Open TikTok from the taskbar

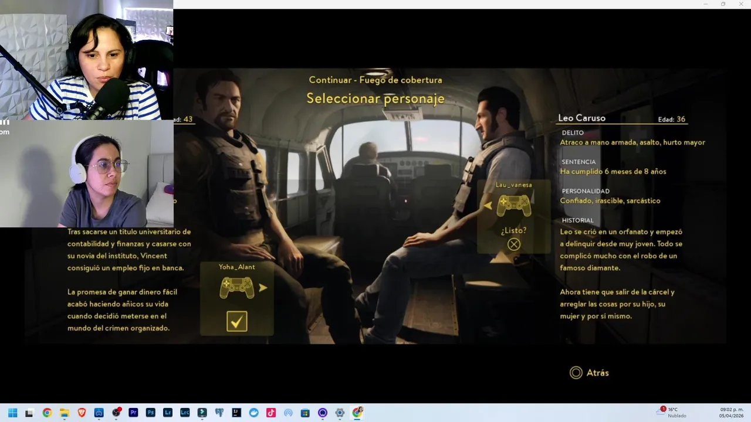(x=271, y=413)
